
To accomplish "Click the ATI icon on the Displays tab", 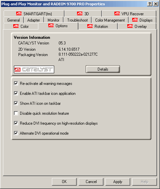I will click(x=135, y=20).
